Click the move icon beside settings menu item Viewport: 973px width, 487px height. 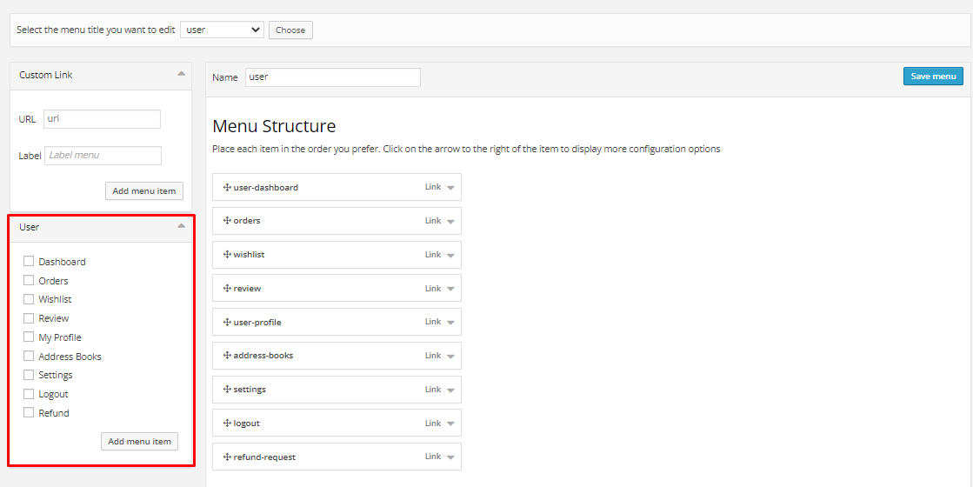(x=227, y=389)
